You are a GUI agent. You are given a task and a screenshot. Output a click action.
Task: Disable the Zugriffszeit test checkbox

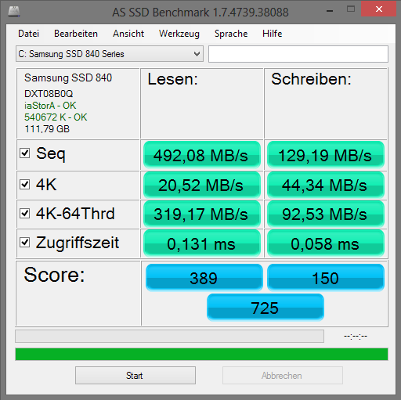click(25, 243)
